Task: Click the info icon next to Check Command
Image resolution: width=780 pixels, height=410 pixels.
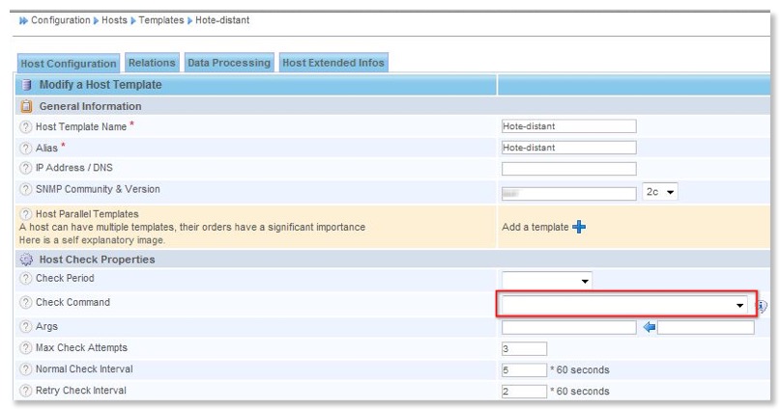Action: click(762, 306)
